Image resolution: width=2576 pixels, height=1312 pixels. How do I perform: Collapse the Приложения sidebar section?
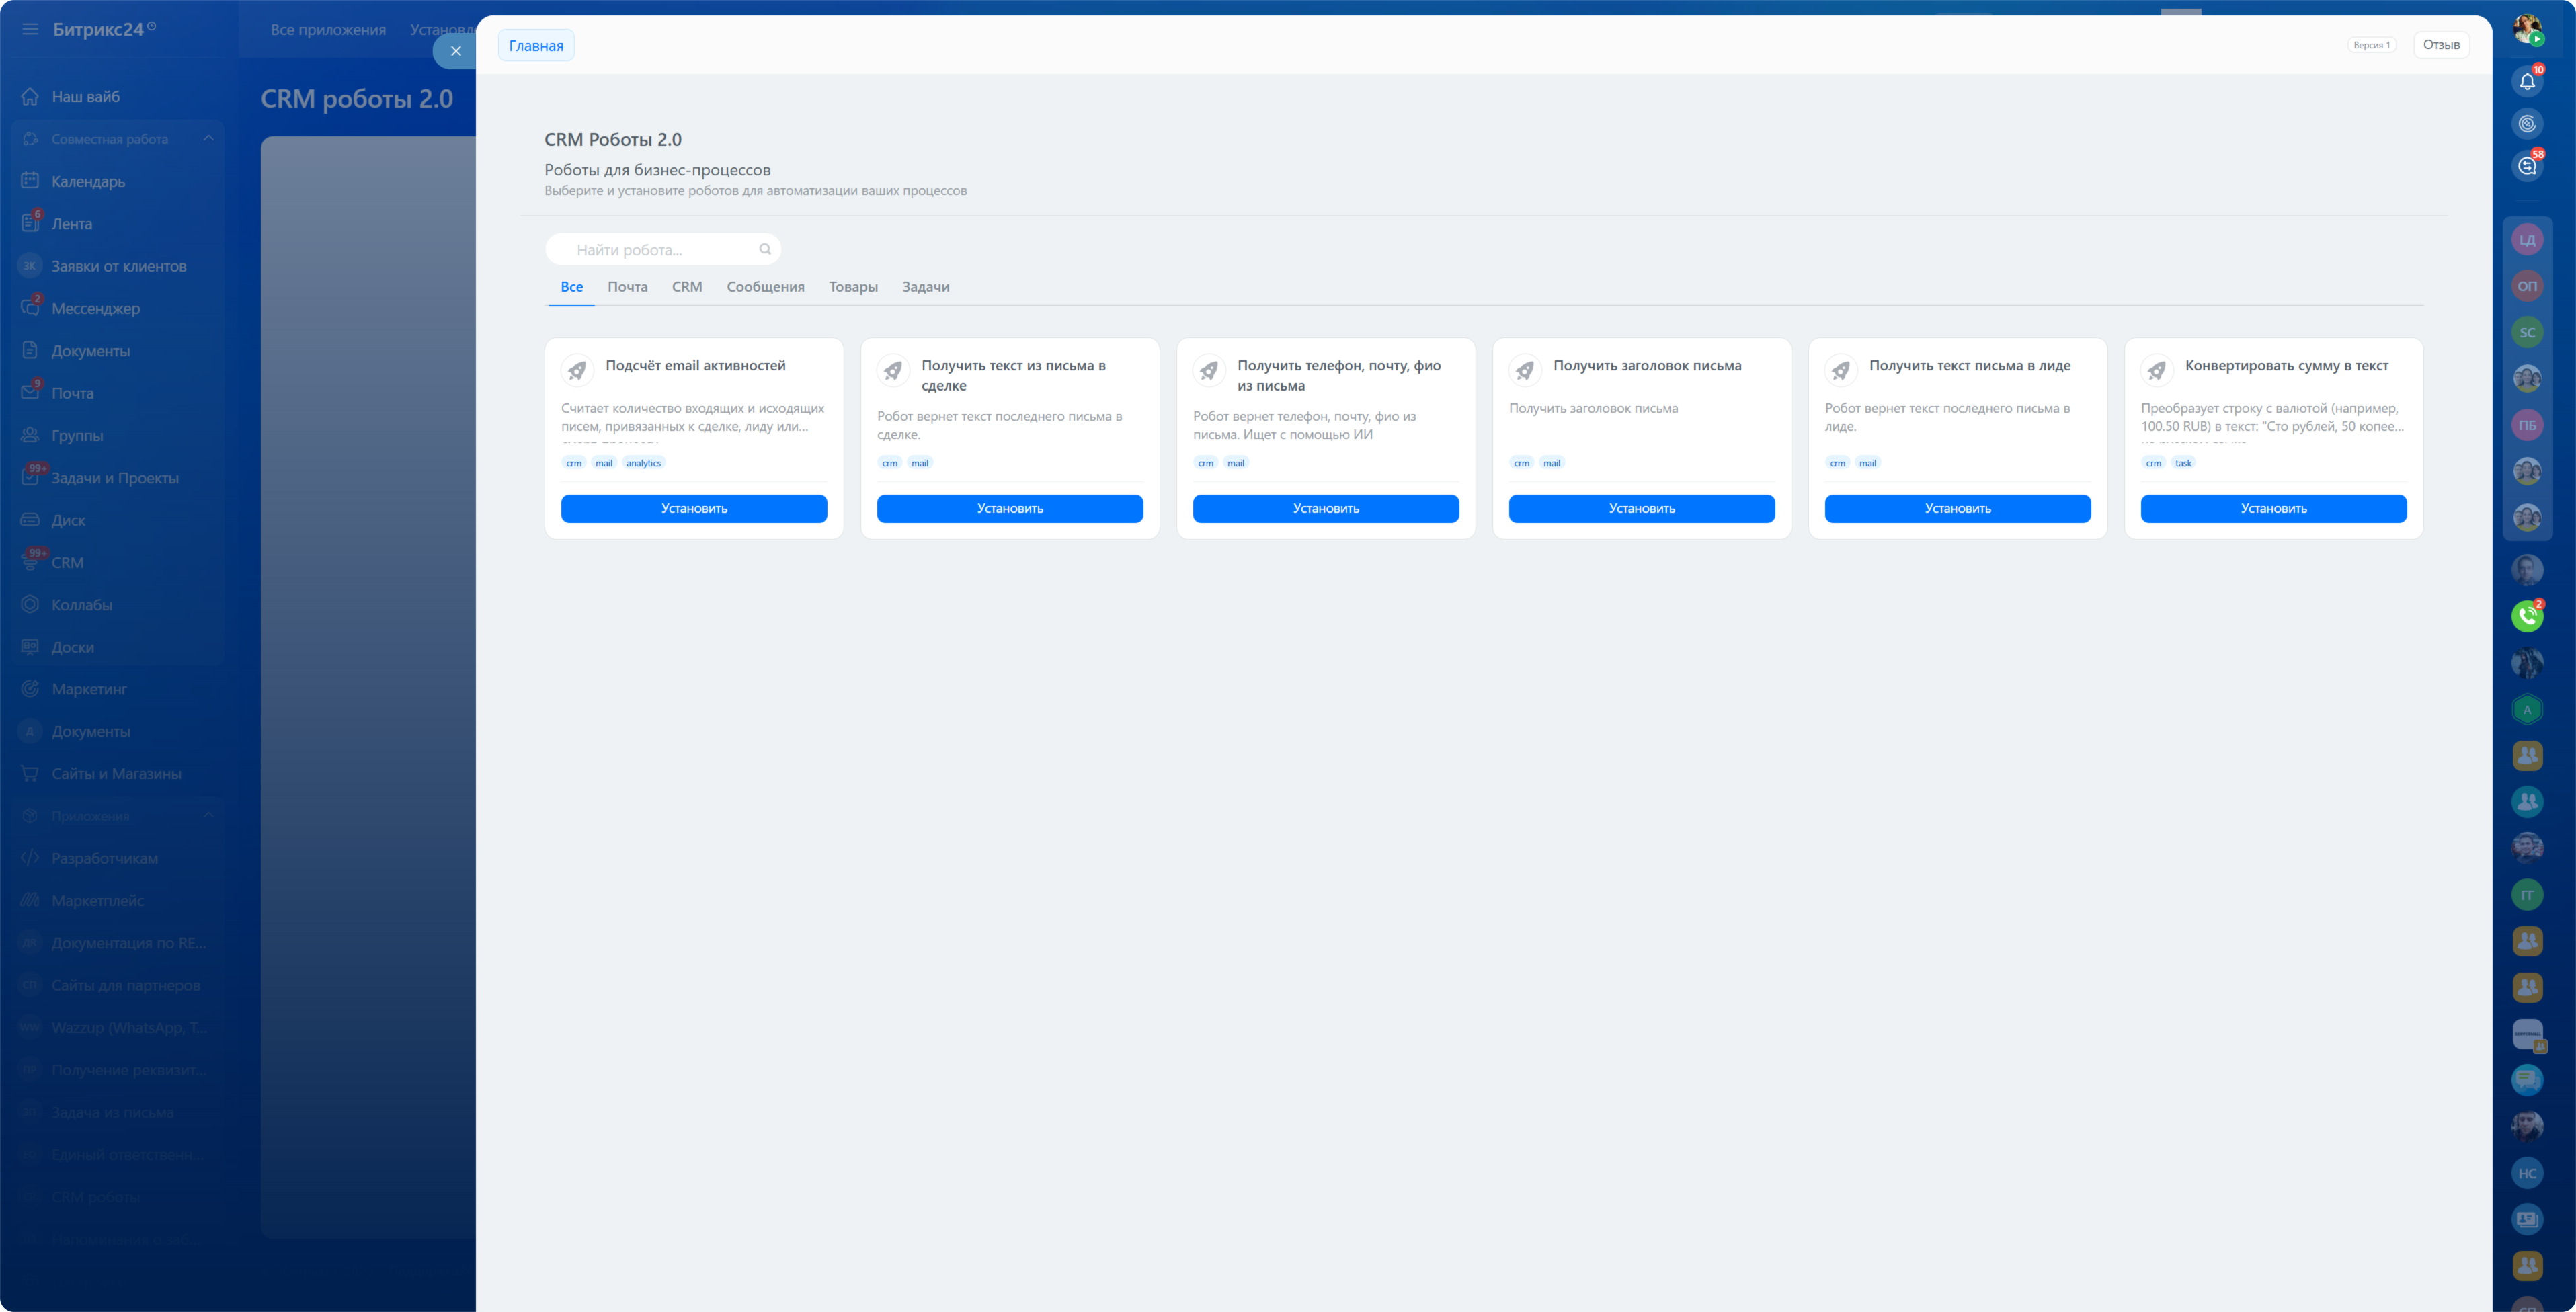tap(208, 816)
